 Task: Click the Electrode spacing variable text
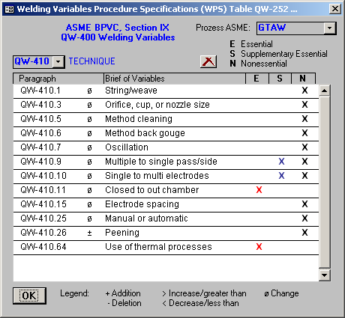pos(142,204)
